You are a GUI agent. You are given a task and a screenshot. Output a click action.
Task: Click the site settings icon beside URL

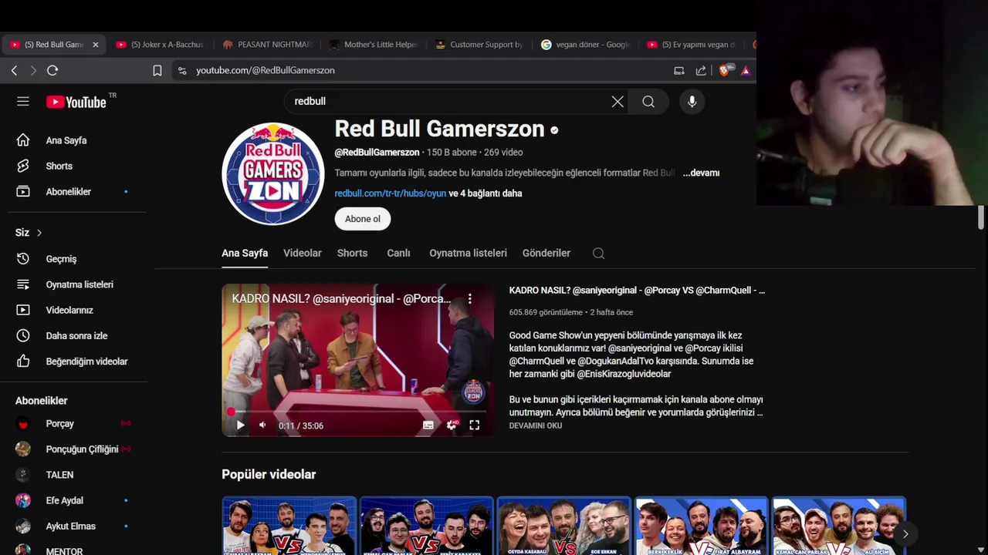[x=182, y=70]
